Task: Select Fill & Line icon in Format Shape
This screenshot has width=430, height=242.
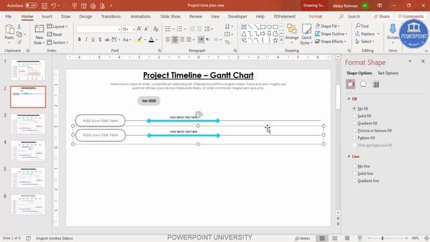Action: coord(351,84)
